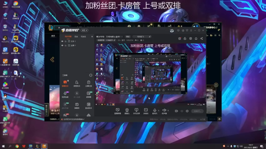Click the 虚拟形象 download tool
Image resolution: width=266 pixels, height=149 pixels.
tap(65, 106)
